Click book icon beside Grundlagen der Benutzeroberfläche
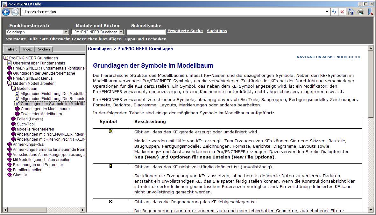 (10, 73)
